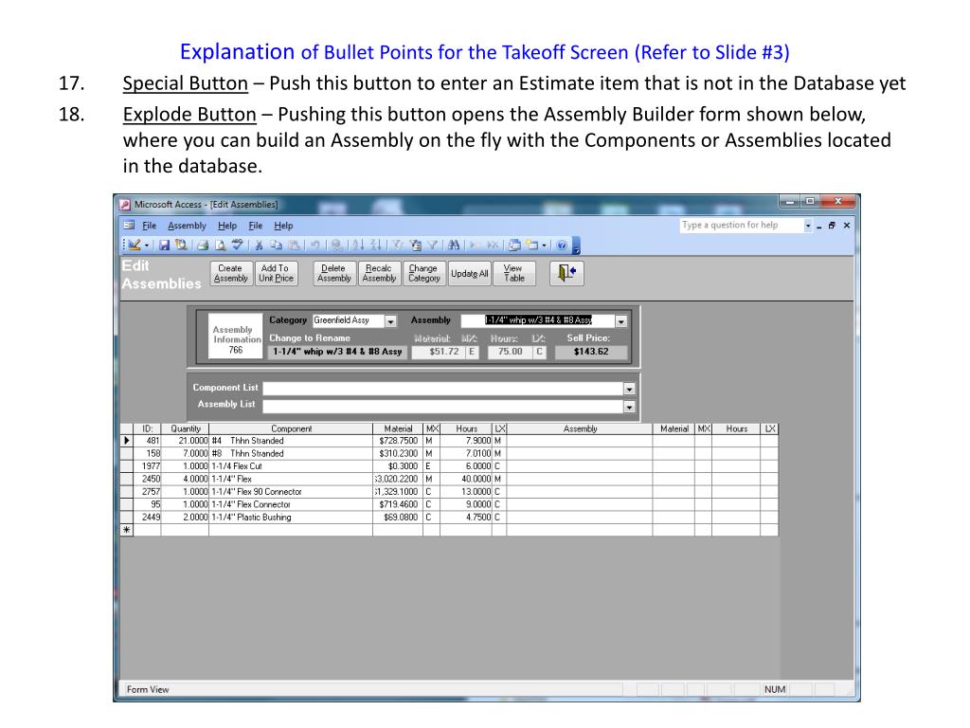Expand the Component List dropdown arrow
The width and height of the screenshot is (970, 728).
tap(629, 389)
